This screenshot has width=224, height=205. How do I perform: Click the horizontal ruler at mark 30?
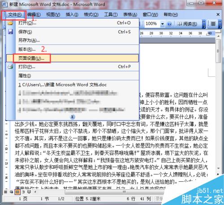161,33
